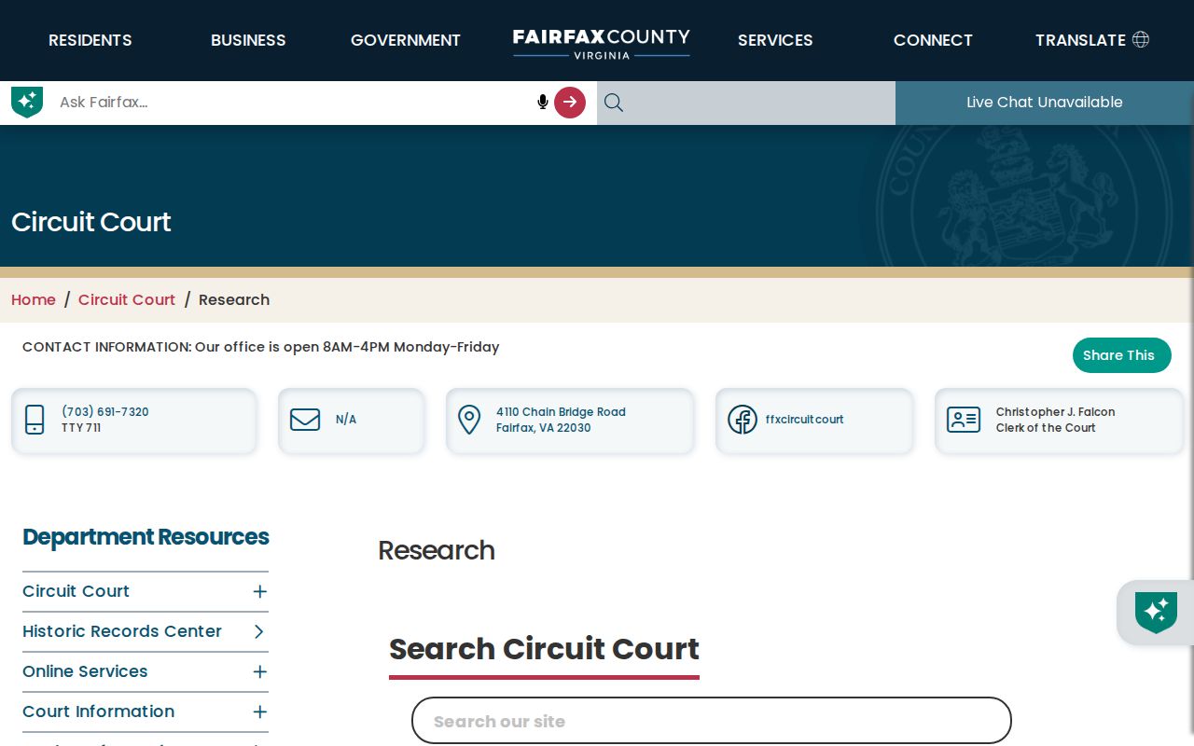
Task: Open the Historic Records Center sidebar link
Action: pyautogui.click(x=122, y=631)
